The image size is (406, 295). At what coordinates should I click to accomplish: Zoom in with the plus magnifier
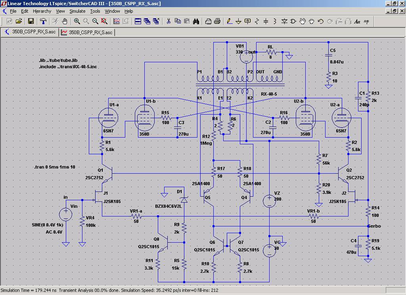[x=77, y=21]
